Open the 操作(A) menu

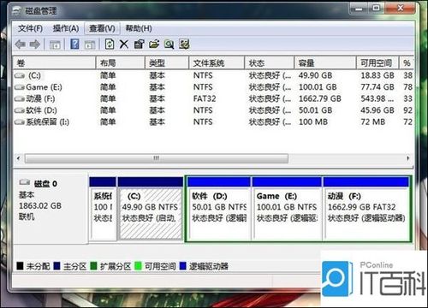[66, 28]
